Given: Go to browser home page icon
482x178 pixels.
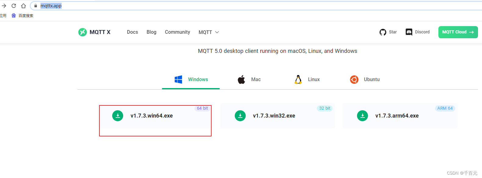Looking at the screenshot, I should click(x=23, y=6).
